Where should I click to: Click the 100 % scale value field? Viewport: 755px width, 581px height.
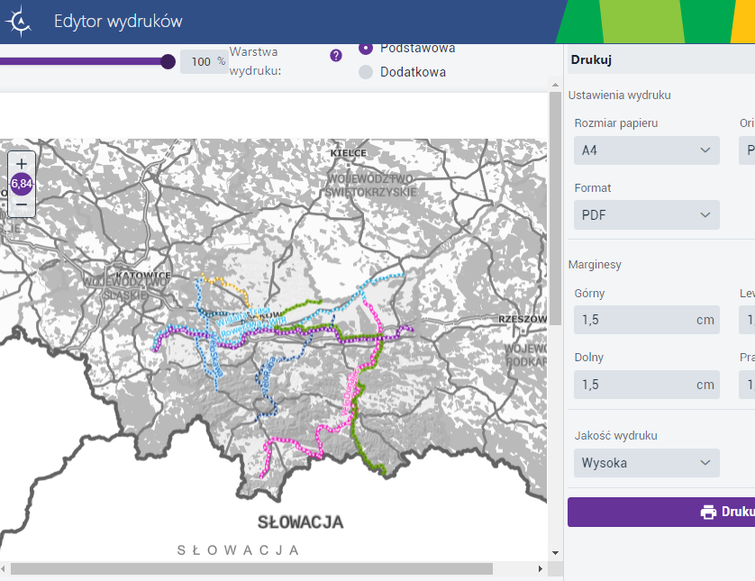click(x=204, y=61)
